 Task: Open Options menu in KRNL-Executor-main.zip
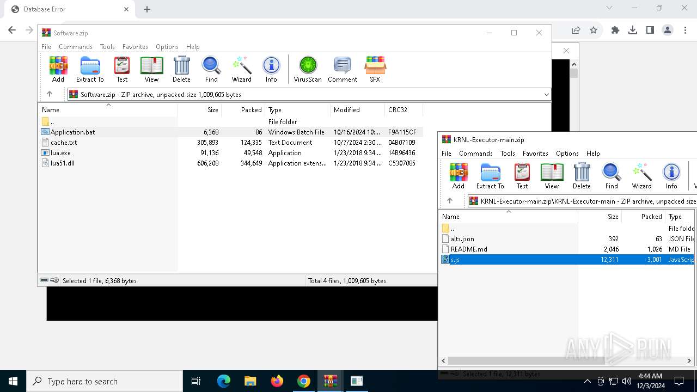tap(567, 154)
